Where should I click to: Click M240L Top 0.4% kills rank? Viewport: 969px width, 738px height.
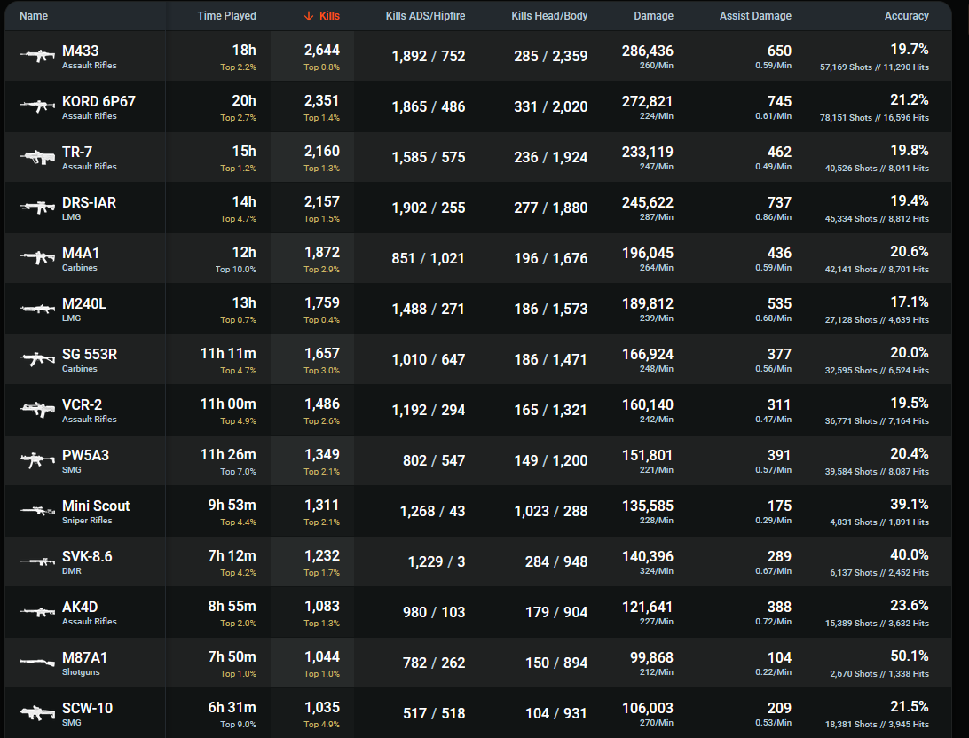(x=321, y=320)
